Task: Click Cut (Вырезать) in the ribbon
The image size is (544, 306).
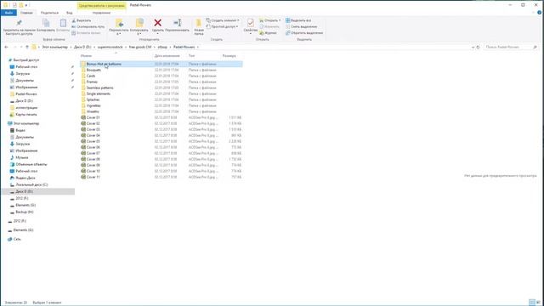Action: pos(82,20)
